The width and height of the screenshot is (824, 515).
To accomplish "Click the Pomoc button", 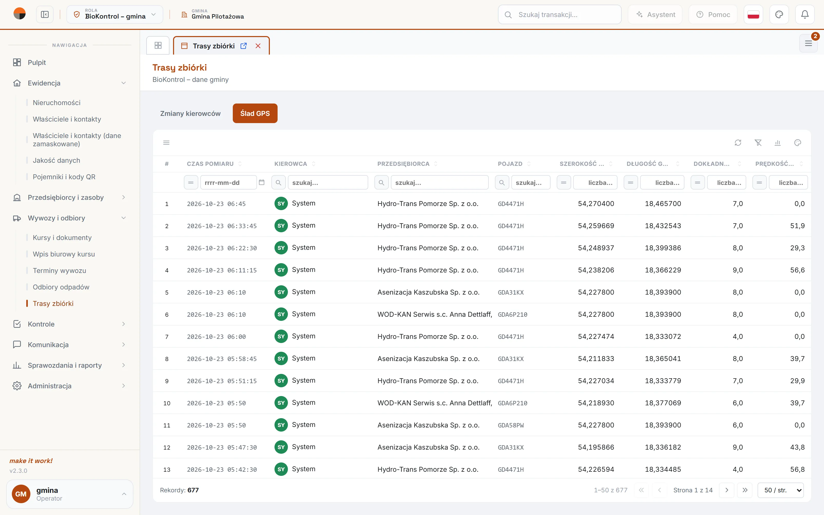I will click(x=713, y=15).
